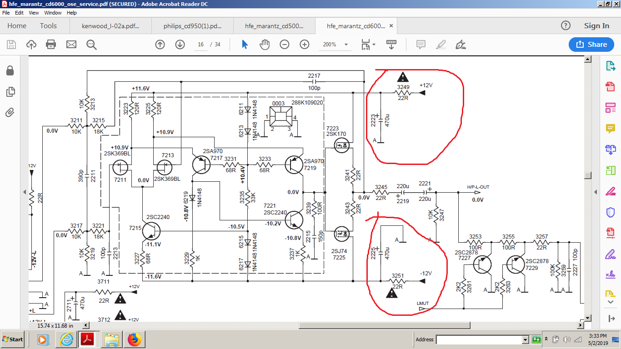Screen dimensions: 621x349
Task: Click the fit page scrolling icon
Action: [x=366, y=45]
